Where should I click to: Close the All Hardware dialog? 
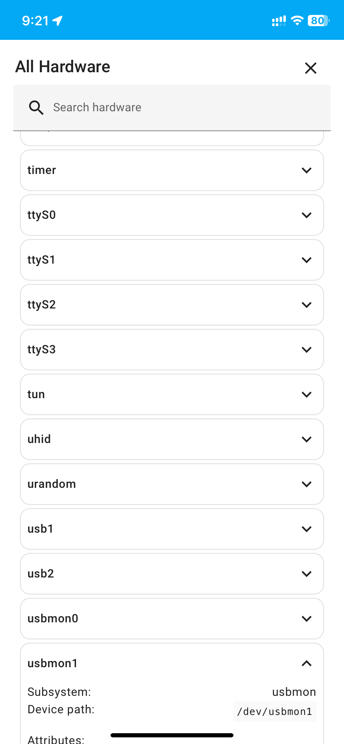[x=310, y=68]
